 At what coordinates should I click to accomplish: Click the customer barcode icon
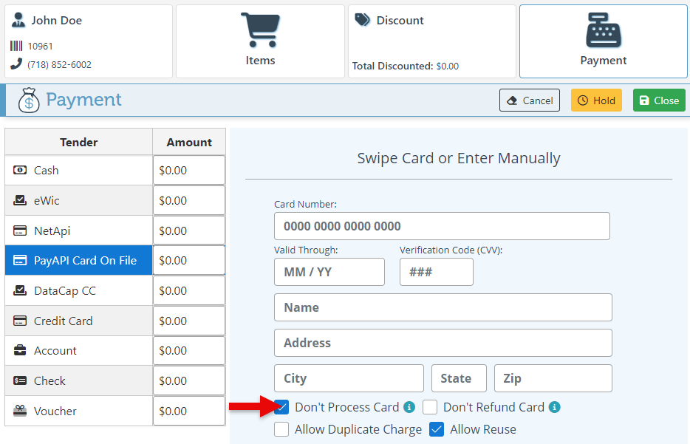(16, 46)
